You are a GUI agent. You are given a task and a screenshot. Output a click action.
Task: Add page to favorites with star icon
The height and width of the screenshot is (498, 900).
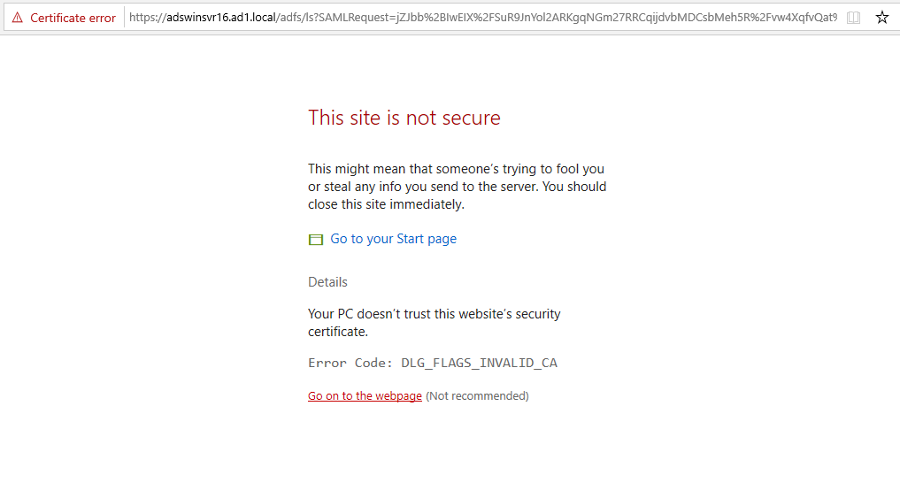point(882,17)
